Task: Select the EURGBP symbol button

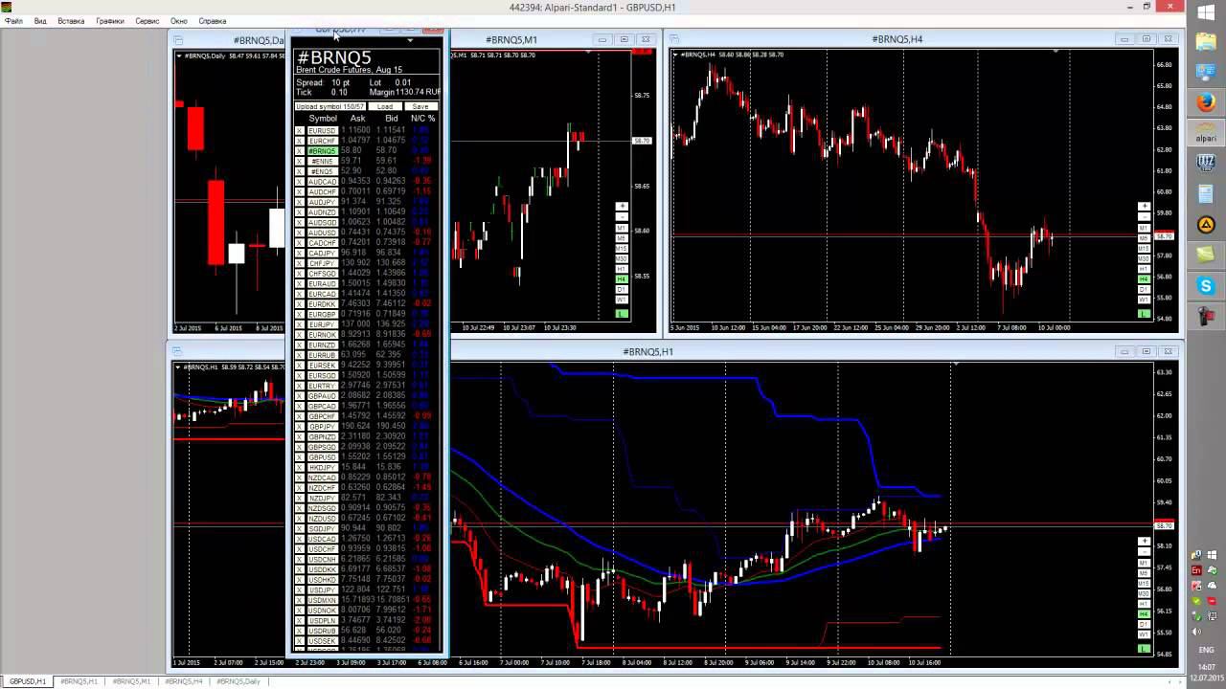Action: pos(322,314)
